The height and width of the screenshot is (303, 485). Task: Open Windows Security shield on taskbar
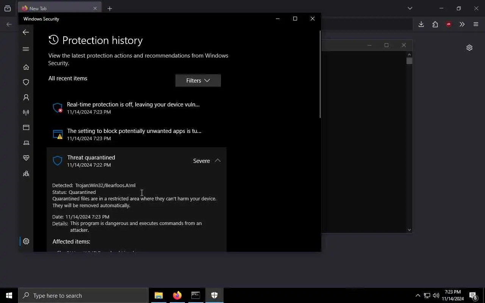coord(214,295)
